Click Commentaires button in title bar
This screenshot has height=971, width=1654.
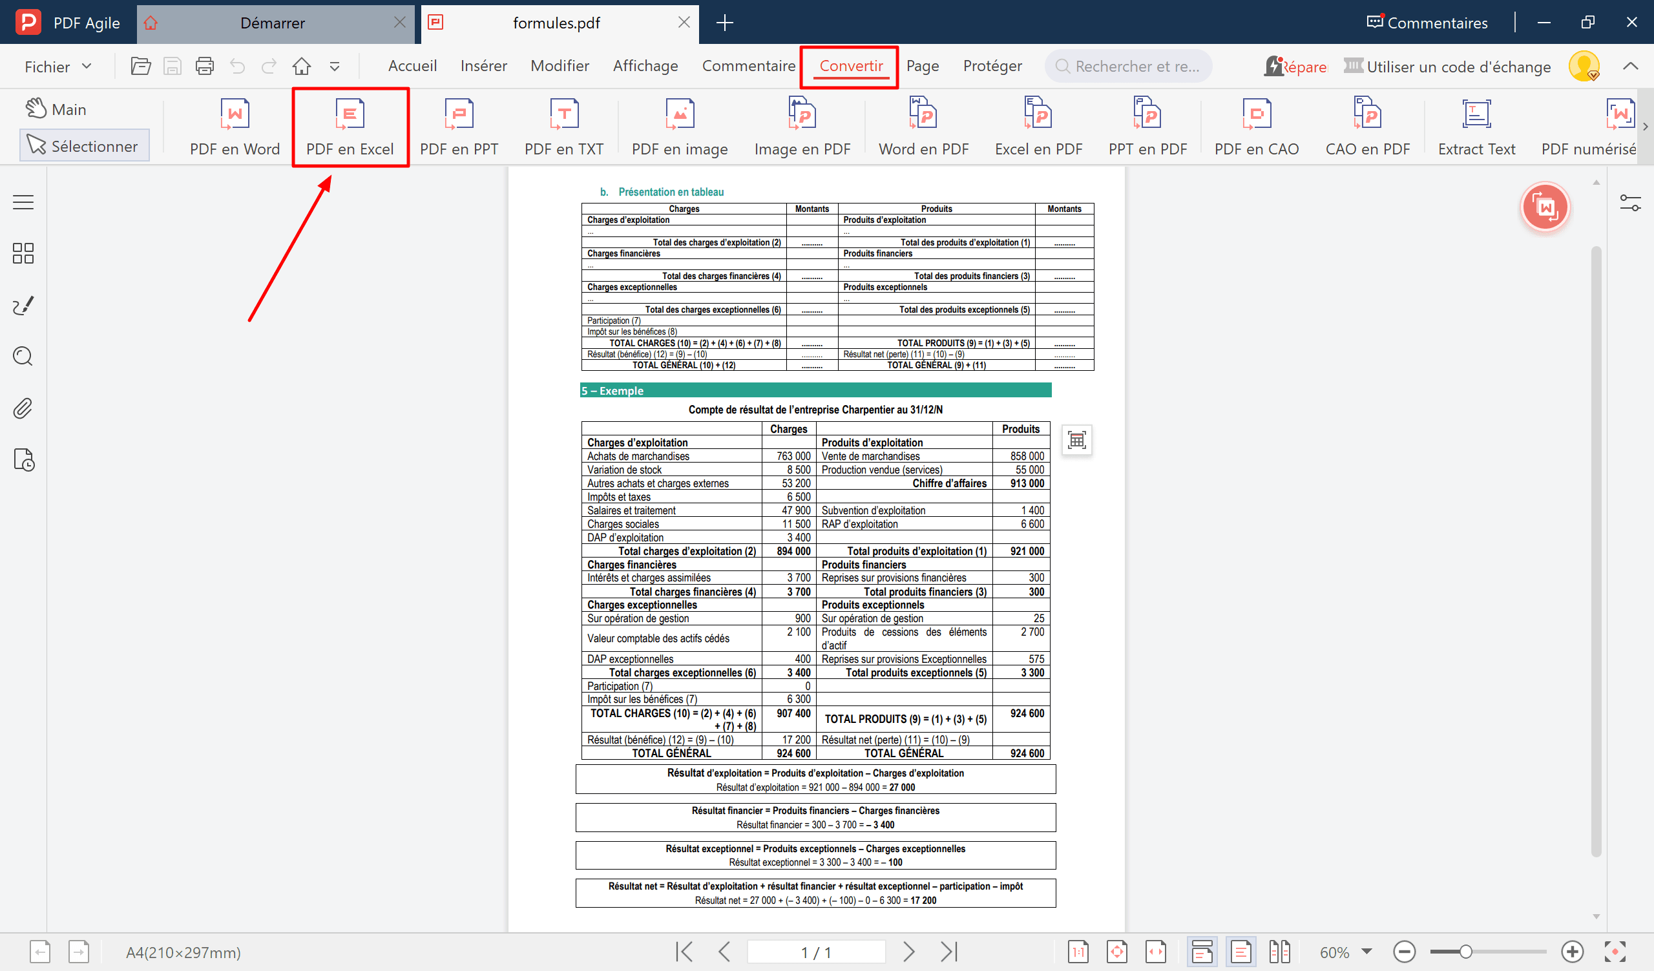click(x=1427, y=23)
